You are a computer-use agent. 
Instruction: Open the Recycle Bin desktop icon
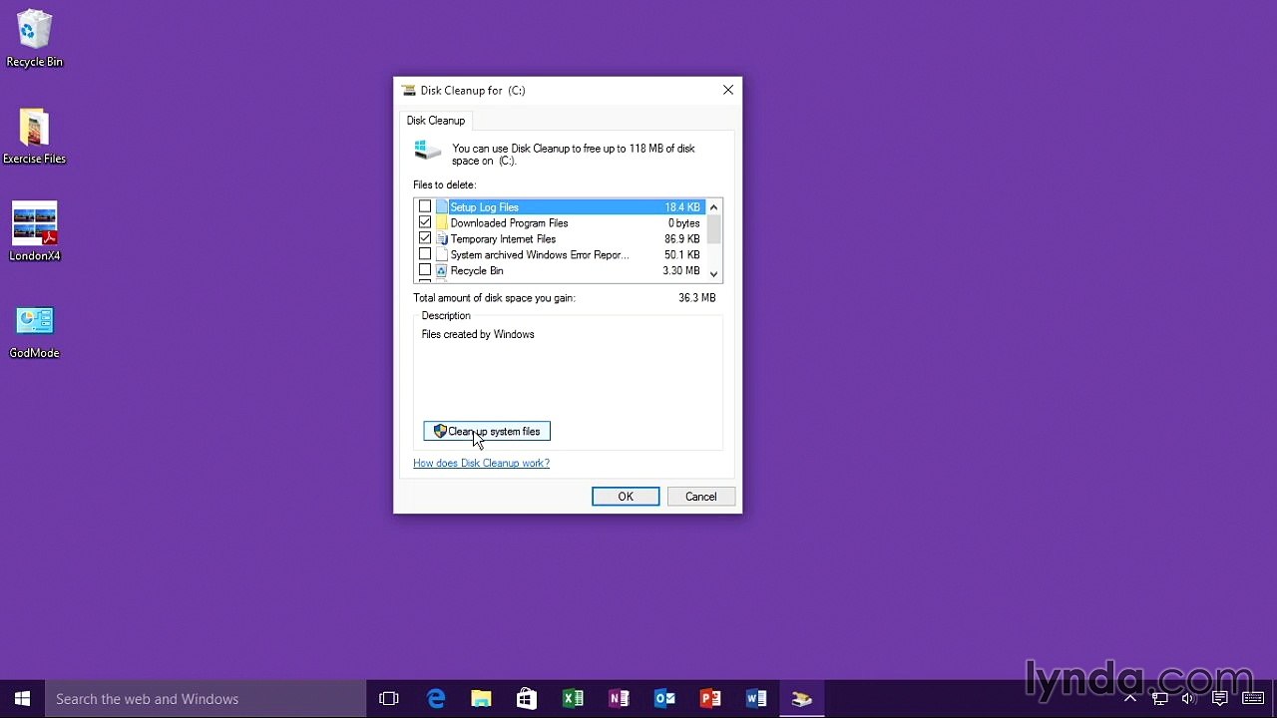tap(34, 39)
